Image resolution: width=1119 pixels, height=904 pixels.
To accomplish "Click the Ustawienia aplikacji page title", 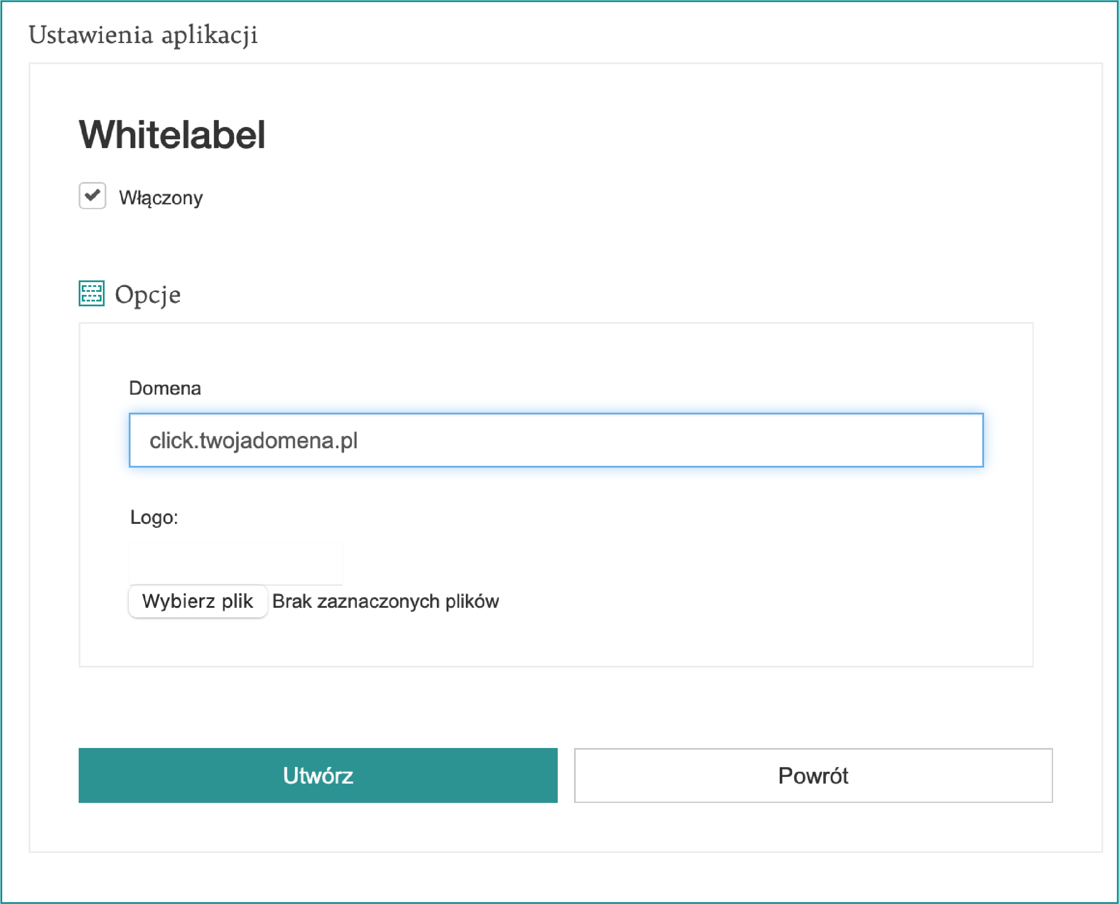I will pyautogui.click(x=143, y=35).
